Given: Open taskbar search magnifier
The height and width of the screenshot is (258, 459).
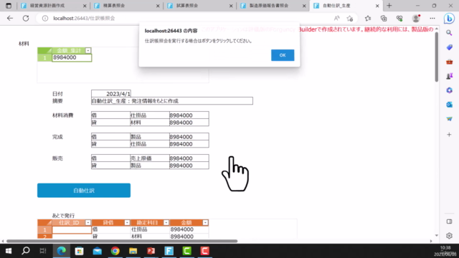Looking at the screenshot, I should pyautogui.click(x=26, y=251).
